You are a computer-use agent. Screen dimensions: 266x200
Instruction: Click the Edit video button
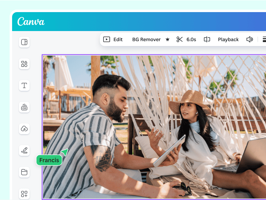click(x=113, y=40)
